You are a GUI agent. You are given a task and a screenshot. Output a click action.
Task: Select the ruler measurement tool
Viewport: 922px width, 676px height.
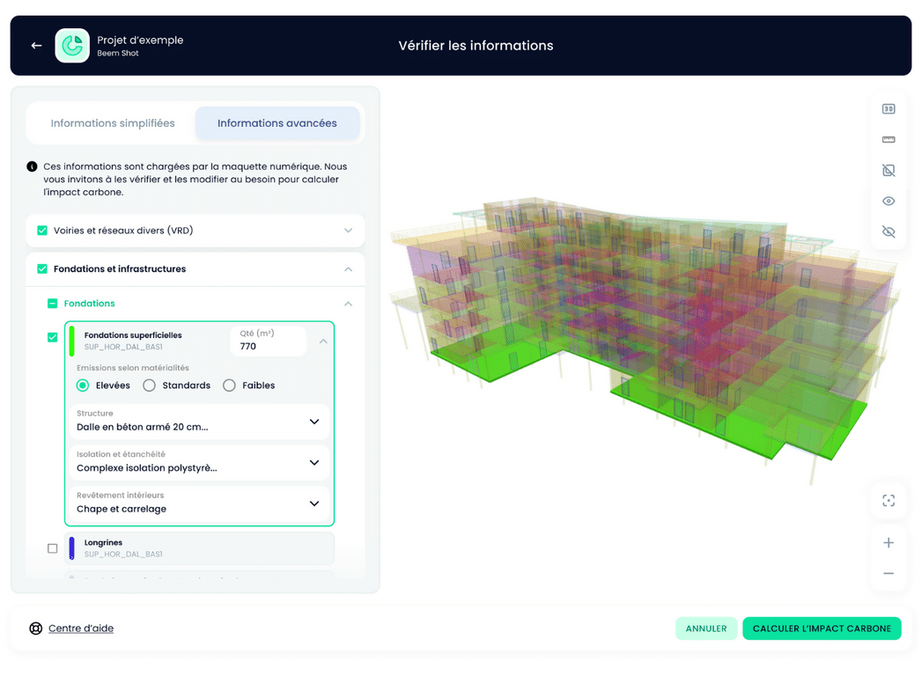tap(888, 140)
